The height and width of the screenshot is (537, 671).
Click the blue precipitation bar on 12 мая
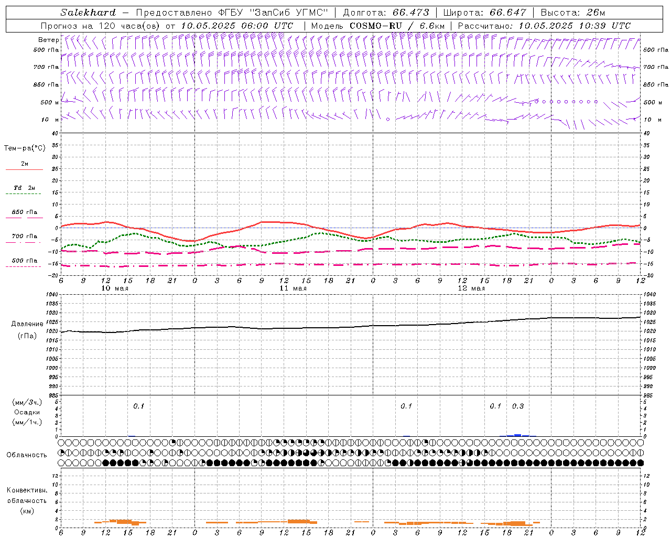click(517, 435)
